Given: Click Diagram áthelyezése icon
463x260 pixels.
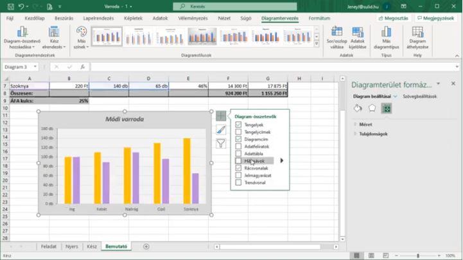Looking at the screenshot, I should (x=417, y=35).
